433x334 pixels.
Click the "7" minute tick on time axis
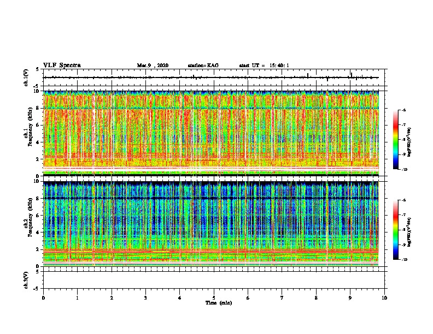tap(282, 298)
